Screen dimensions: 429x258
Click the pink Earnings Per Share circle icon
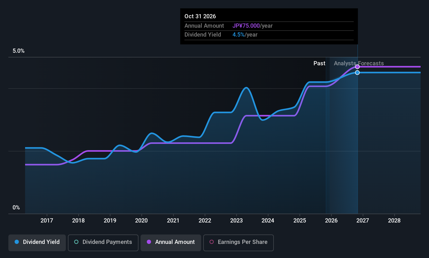point(212,242)
